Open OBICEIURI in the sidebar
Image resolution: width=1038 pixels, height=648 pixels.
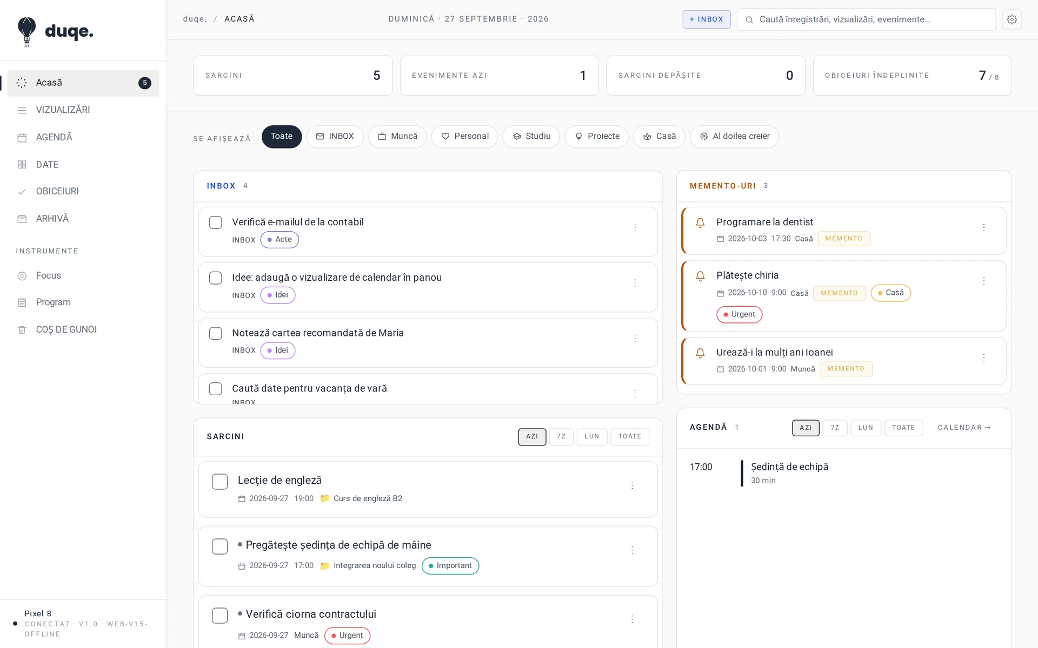coord(83,191)
